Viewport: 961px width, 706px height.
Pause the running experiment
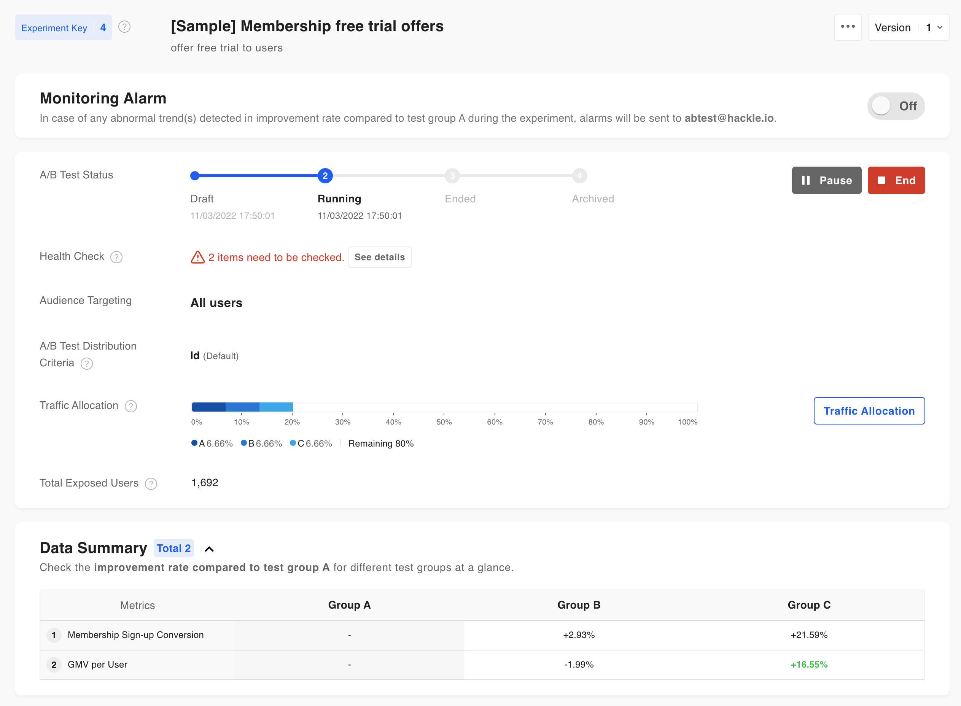coord(826,180)
